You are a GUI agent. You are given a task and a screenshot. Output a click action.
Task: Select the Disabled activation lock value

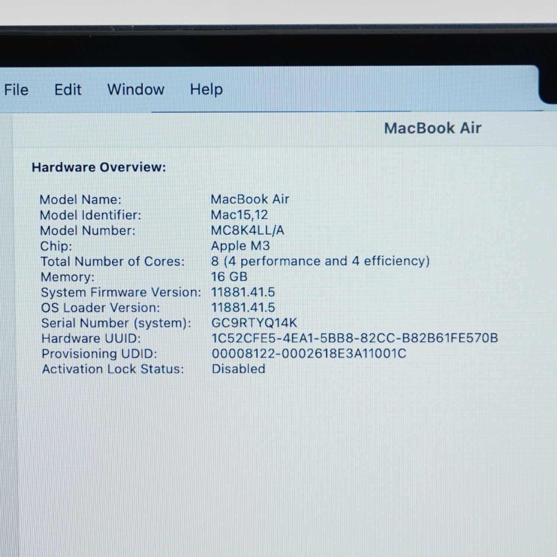[238, 369]
